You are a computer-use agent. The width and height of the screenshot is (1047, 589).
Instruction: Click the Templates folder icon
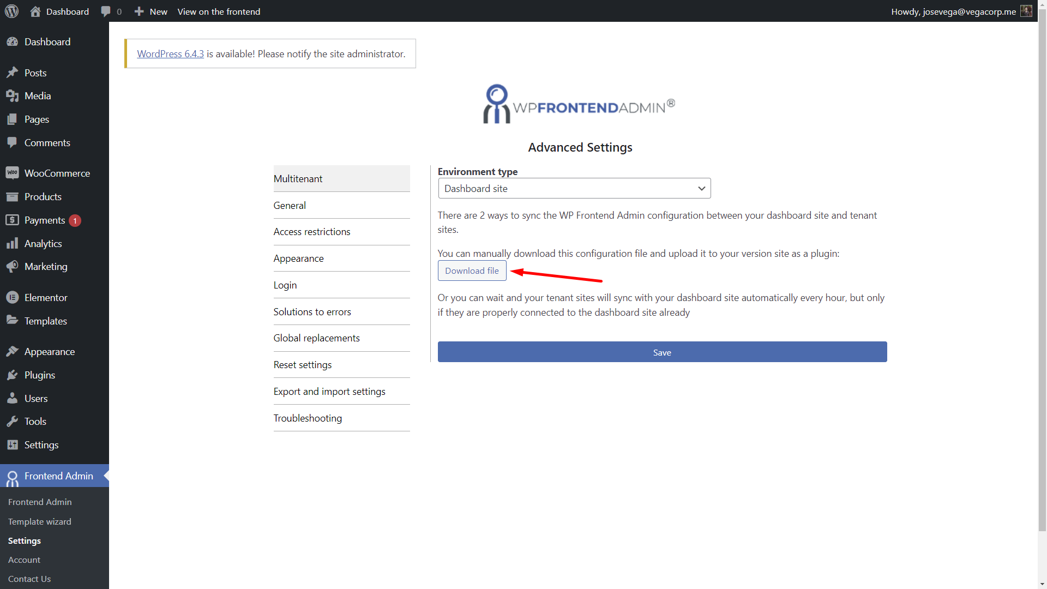click(x=12, y=321)
